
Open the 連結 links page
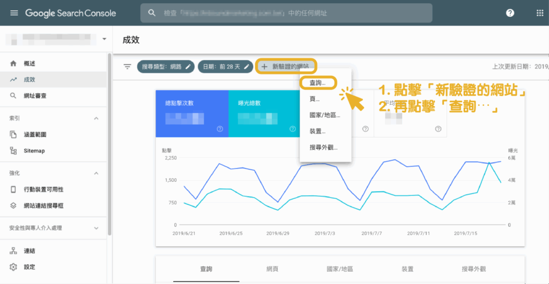(53, 250)
